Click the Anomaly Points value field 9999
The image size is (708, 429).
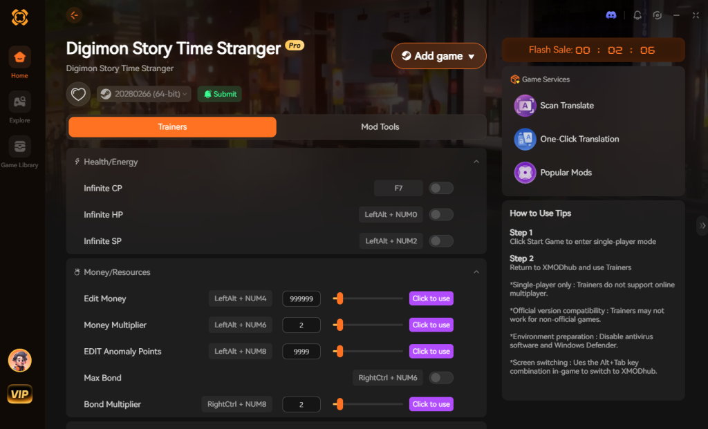click(x=301, y=352)
